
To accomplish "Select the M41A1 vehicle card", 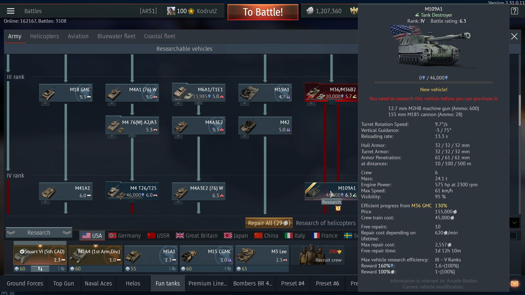I will click(x=66, y=191).
